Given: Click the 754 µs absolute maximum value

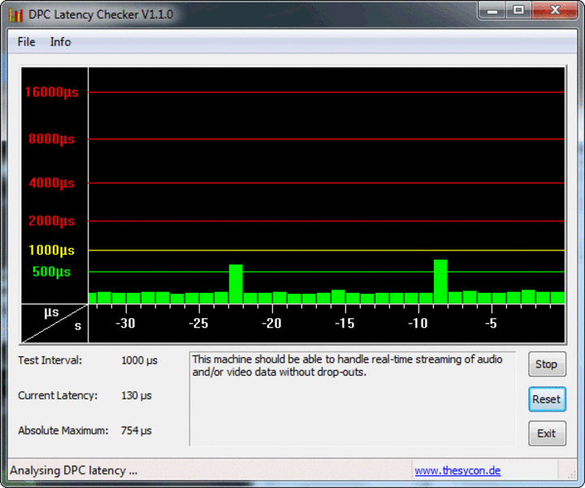Looking at the screenshot, I should pos(136,430).
